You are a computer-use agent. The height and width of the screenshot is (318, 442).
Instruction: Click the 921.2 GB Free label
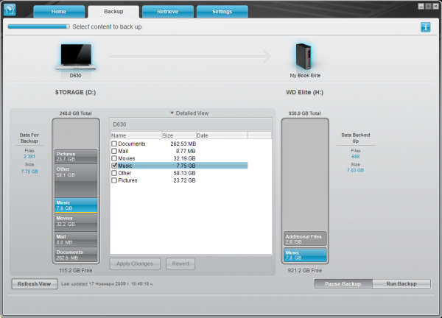[305, 270]
